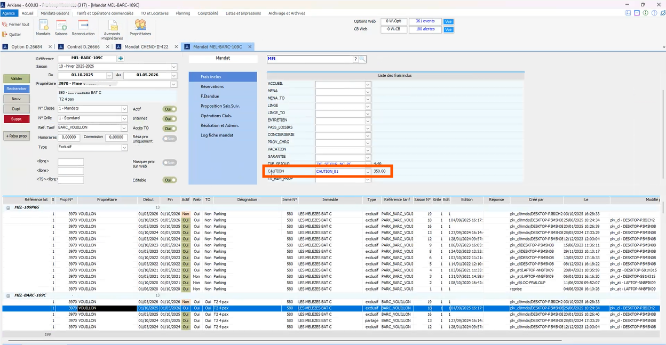Open Avenants Propriétaires envelope icon
The image size is (666, 345).
[x=112, y=26]
